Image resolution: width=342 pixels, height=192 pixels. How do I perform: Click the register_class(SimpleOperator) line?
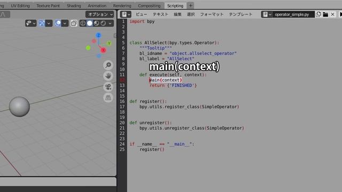point(189,107)
